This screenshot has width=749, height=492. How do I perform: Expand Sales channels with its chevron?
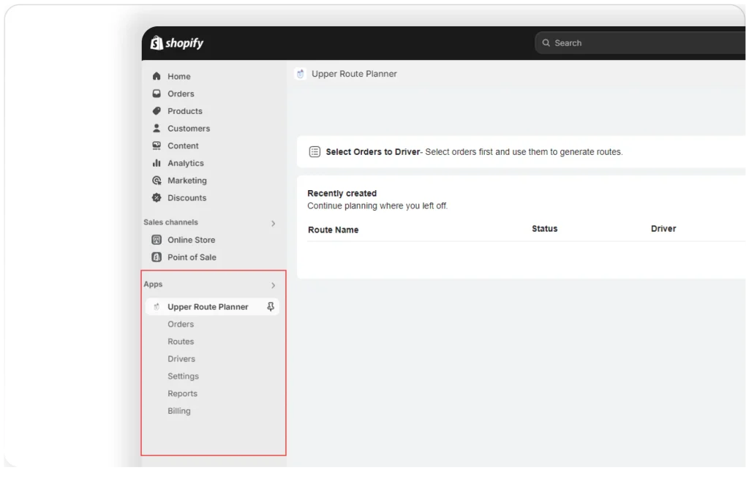(x=274, y=223)
